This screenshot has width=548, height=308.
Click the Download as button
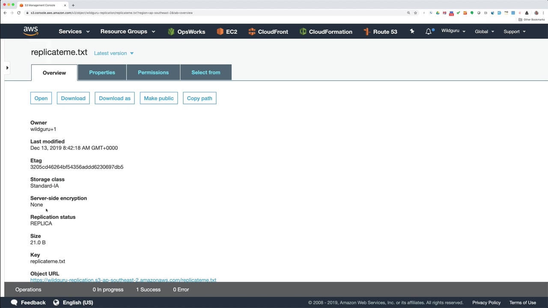115,98
